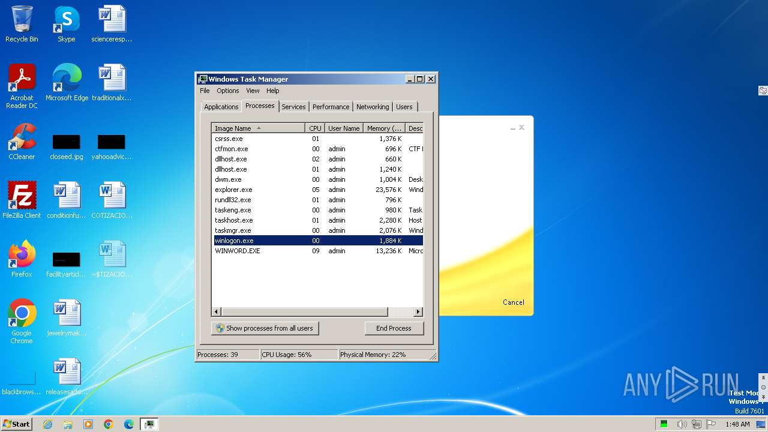The image size is (768, 432).
Task: Click the network tray icon
Action: pos(697,424)
